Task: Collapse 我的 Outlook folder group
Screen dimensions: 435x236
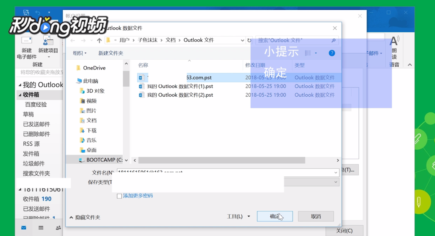Action: (20, 85)
